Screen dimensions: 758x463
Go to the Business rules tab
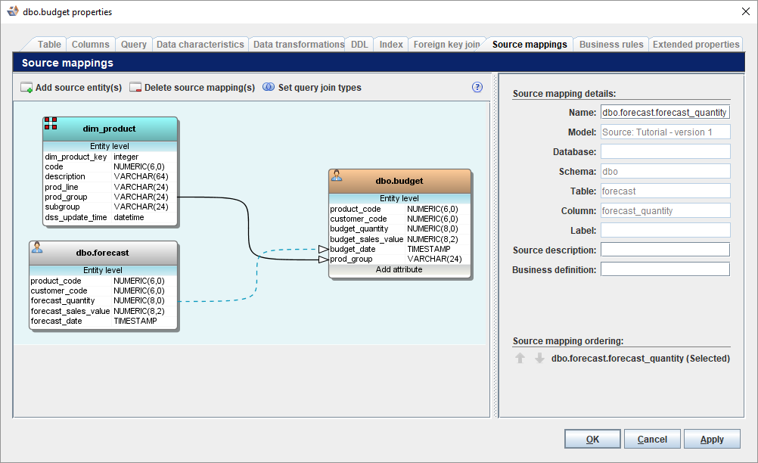click(x=611, y=45)
